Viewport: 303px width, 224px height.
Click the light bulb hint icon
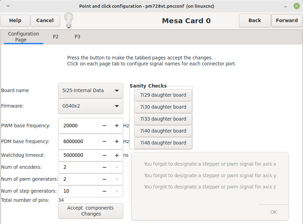click(x=69, y=20)
